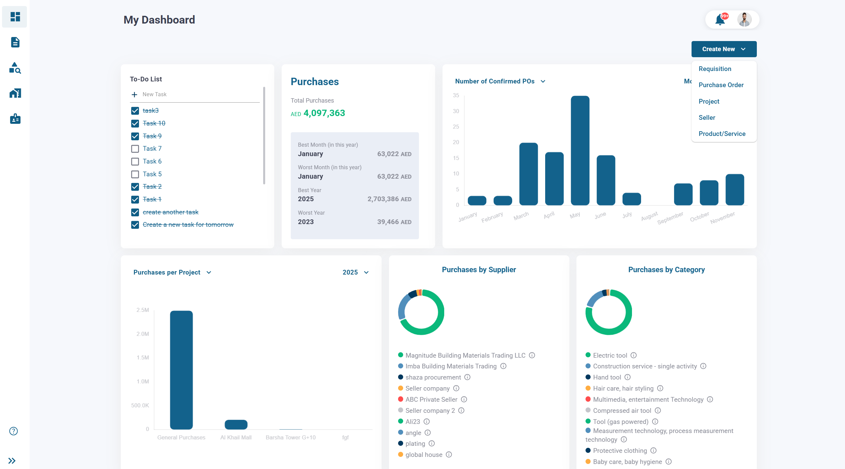Image resolution: width=845 pixels, height=469 pixels.
Task: Select the document icon in the sidebar
Action: coord(14,42)
